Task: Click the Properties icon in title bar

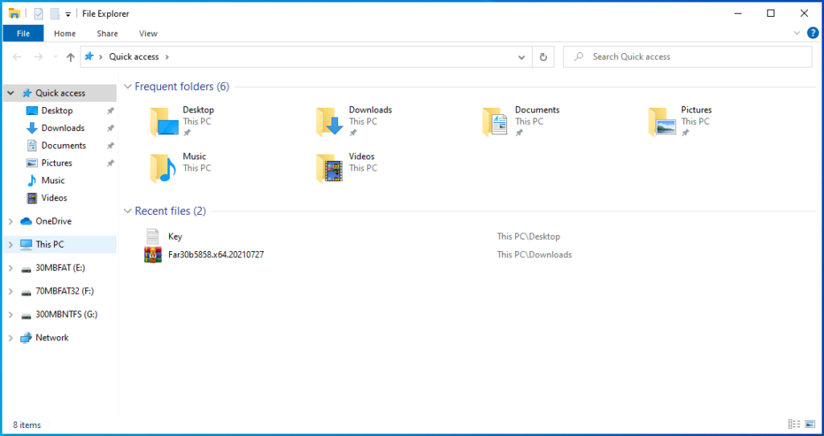Action: click(x=38, y=14)
